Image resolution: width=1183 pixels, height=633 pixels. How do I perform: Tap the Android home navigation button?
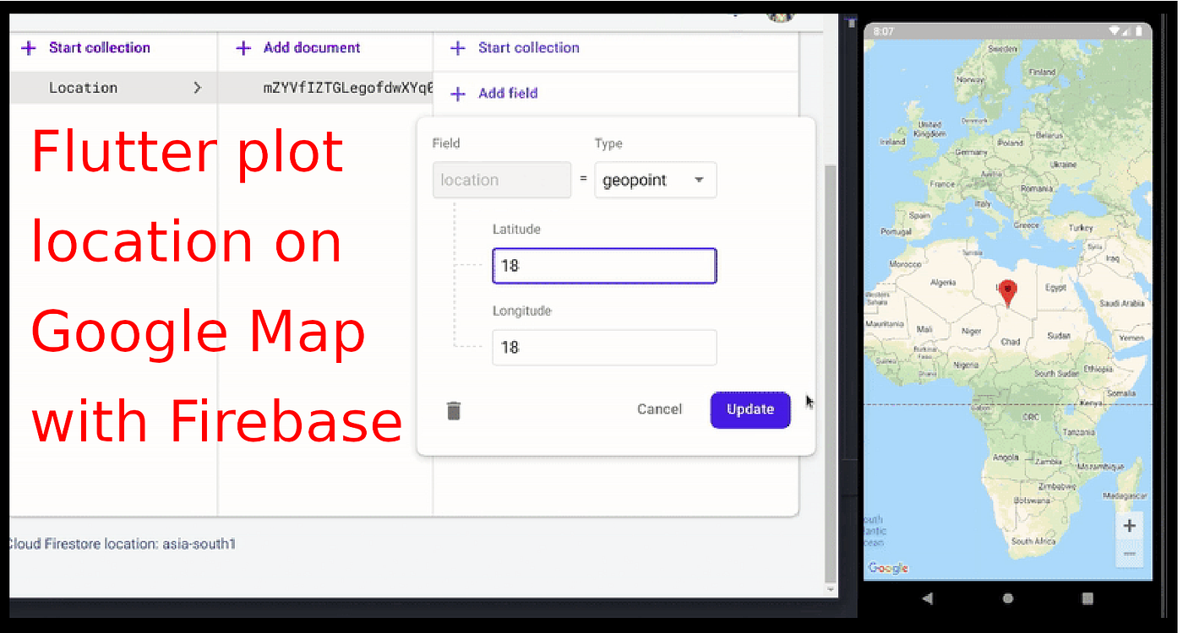coord(1007,598)
